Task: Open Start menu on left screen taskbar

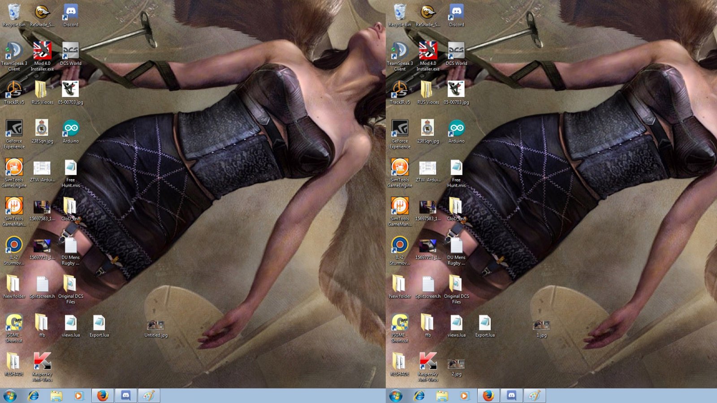Action: point(10,396)
